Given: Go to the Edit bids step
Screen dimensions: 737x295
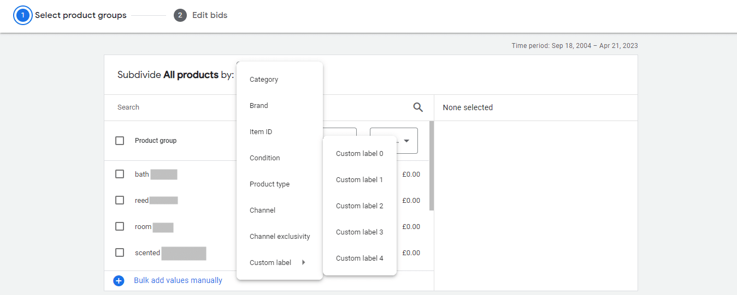Looking at the screenshot, I should (x=209, y=15).
